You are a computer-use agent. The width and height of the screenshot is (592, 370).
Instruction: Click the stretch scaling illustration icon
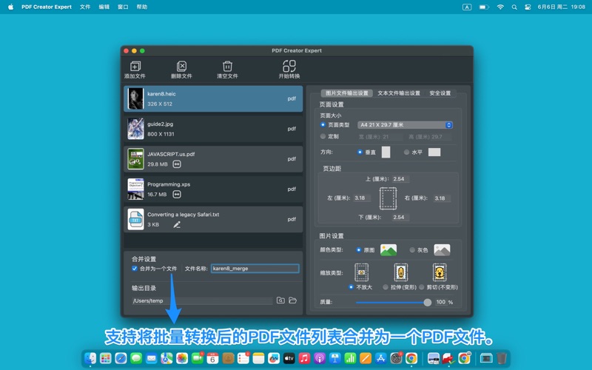point(401,272)
